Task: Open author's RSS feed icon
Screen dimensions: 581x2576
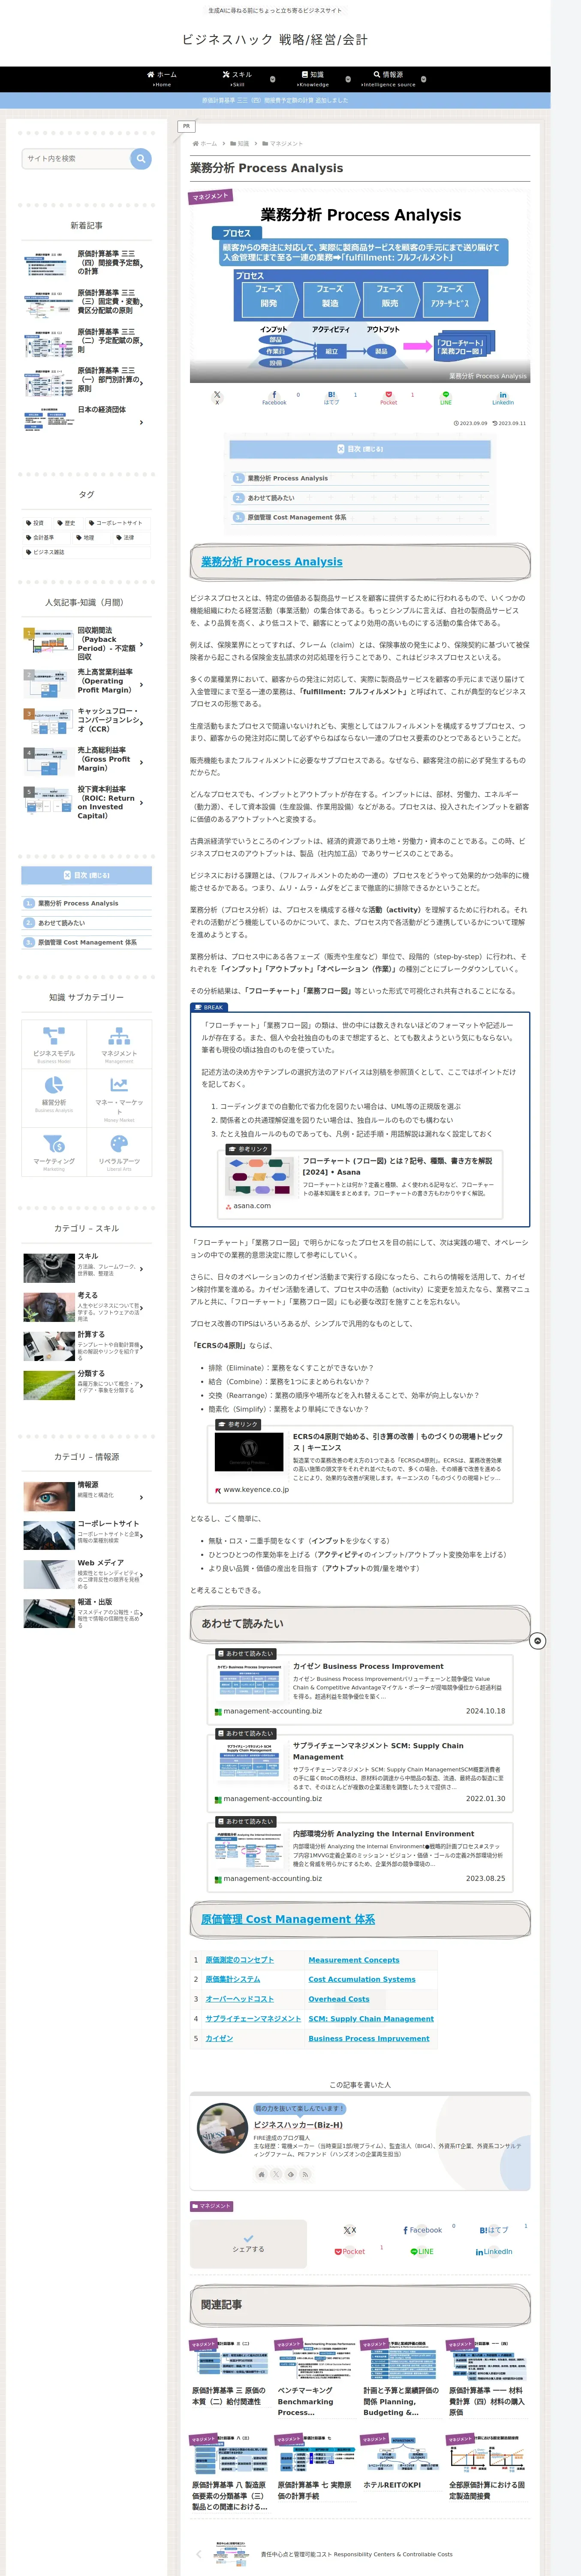Action: pyautogui.click(x=305, y=2174)
